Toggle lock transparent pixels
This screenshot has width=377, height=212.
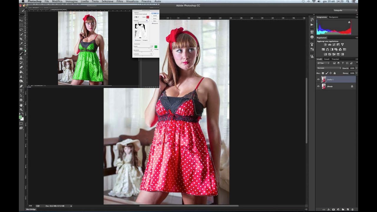323,73
